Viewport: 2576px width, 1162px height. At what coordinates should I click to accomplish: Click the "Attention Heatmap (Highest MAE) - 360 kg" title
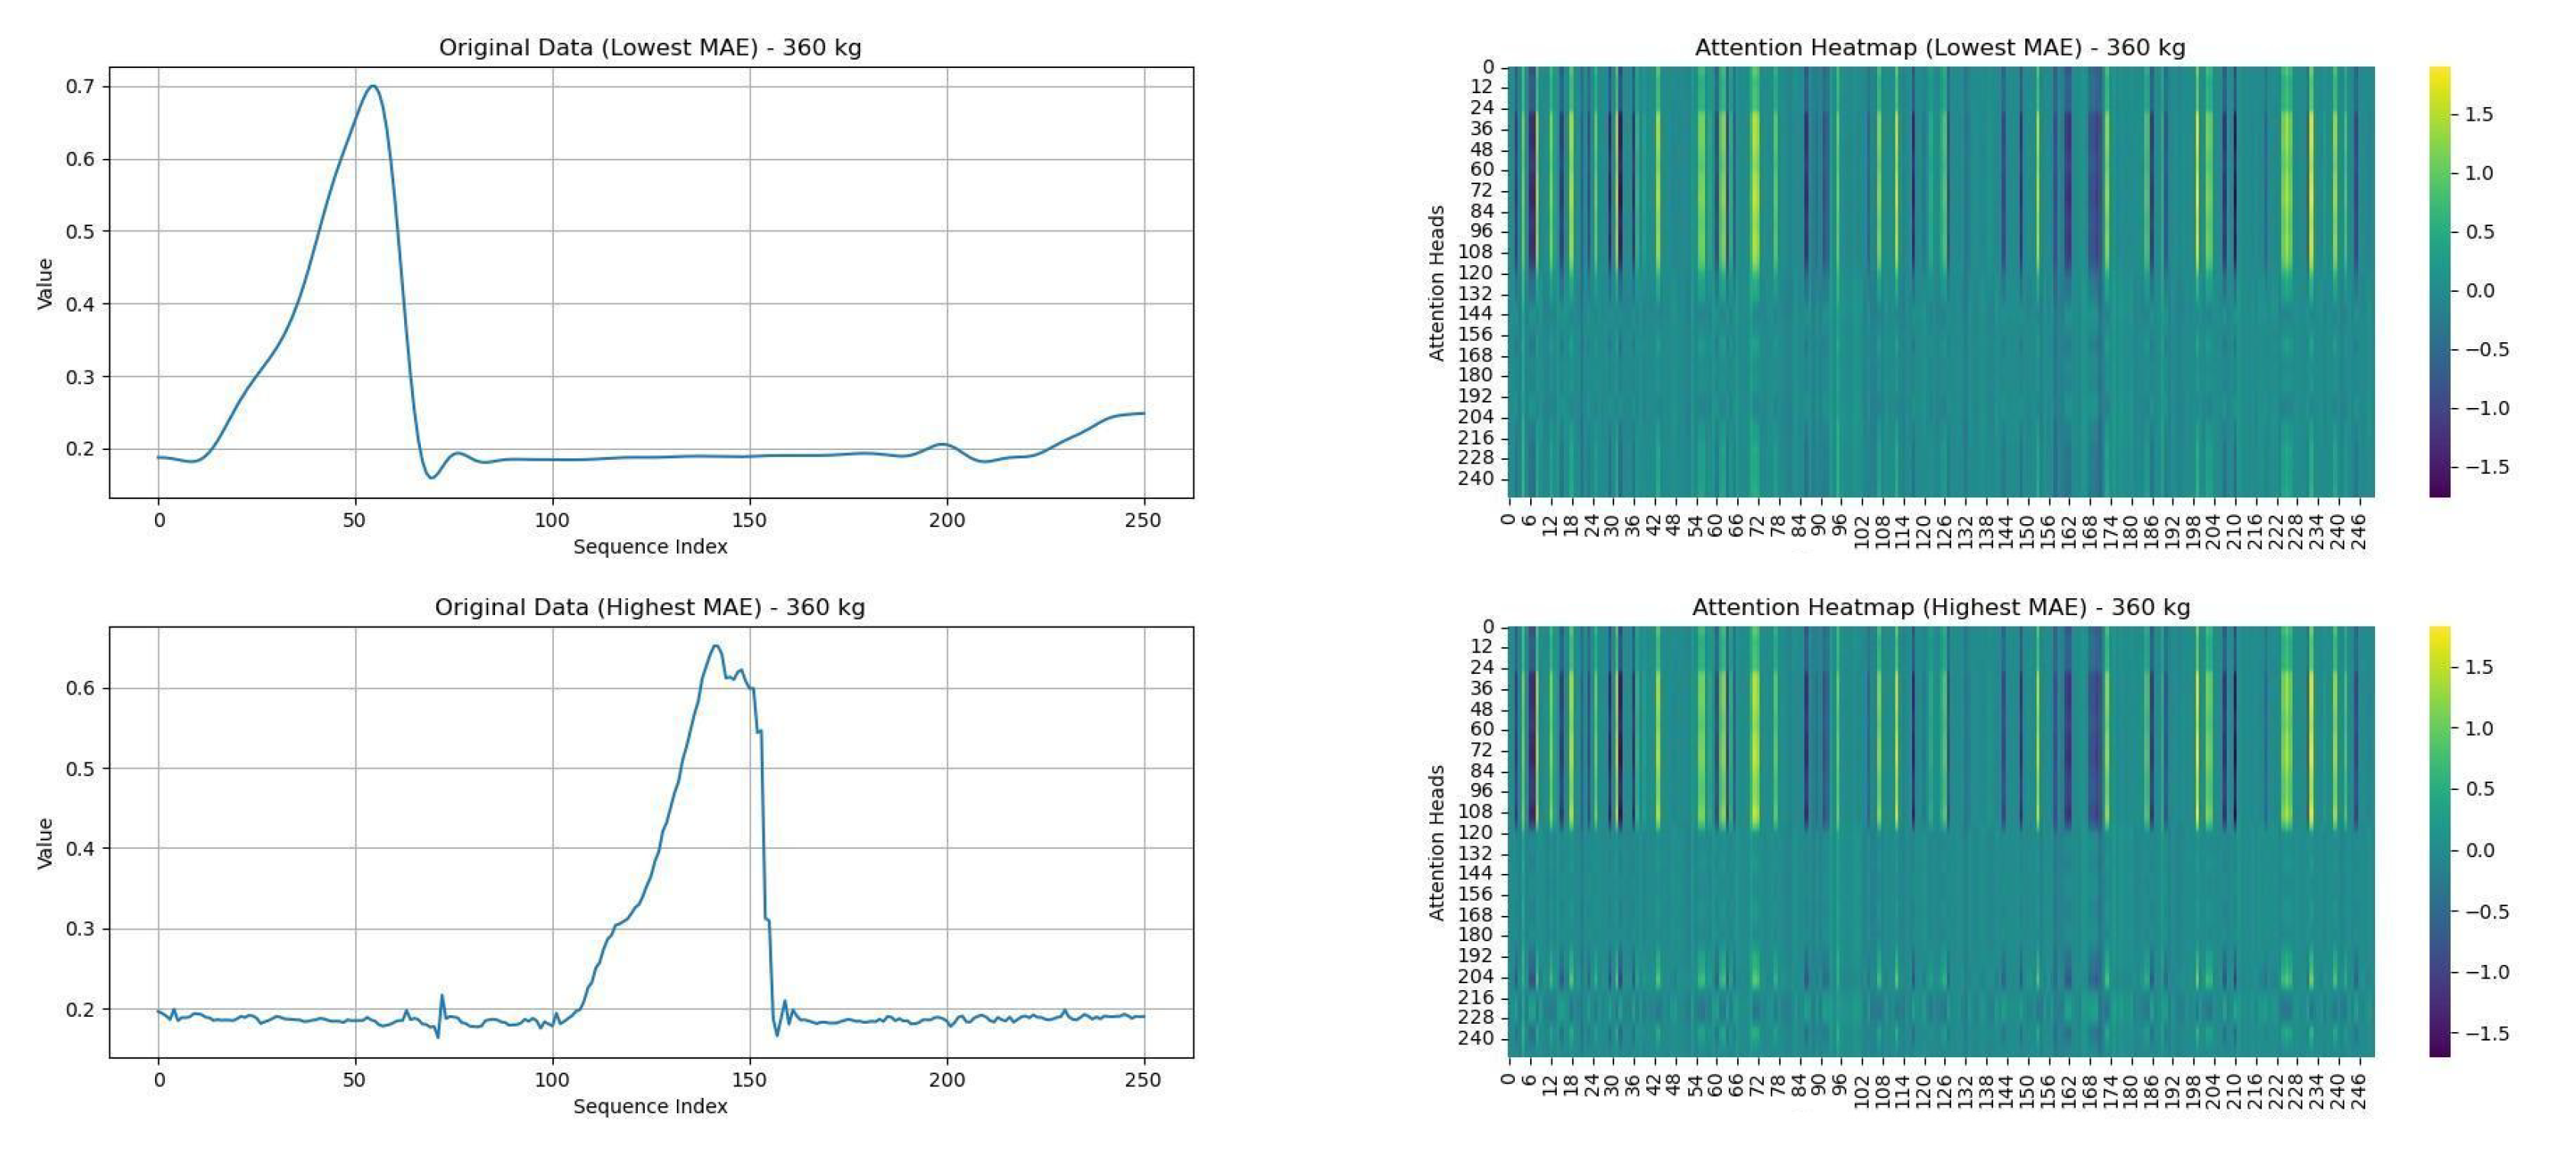point(1940,607)
